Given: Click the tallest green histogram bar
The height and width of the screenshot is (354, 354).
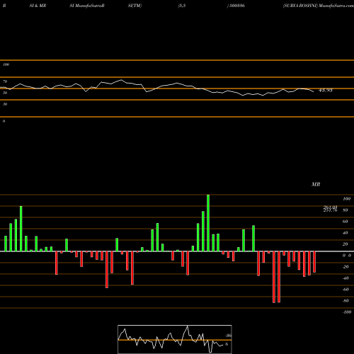Looking at the screenshot, I should [208, 223].
